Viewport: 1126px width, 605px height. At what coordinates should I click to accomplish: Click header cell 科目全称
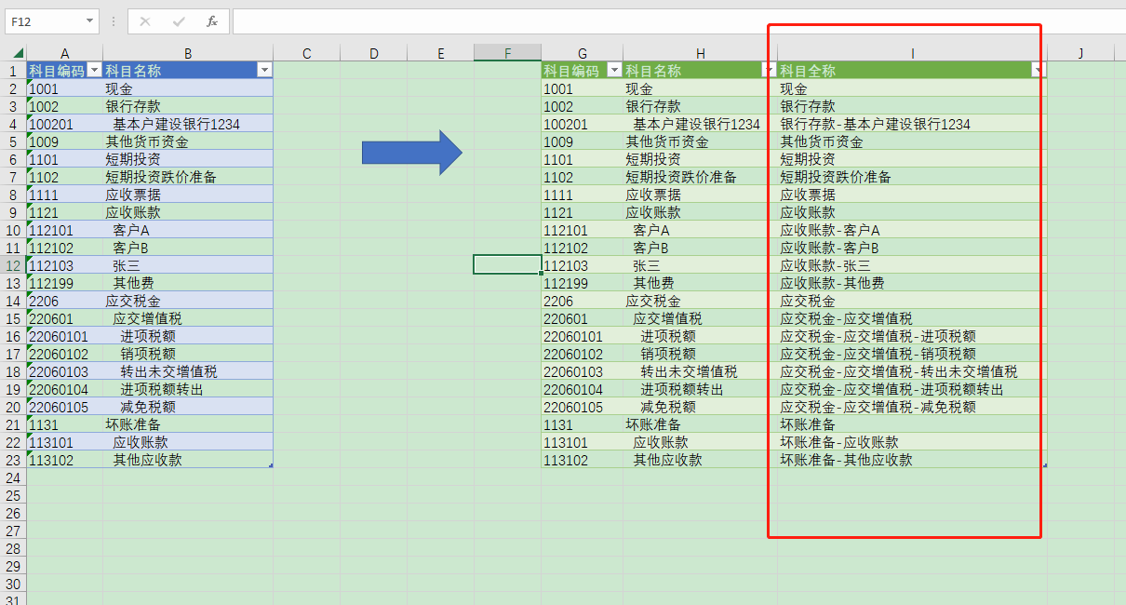pos(912,71)
